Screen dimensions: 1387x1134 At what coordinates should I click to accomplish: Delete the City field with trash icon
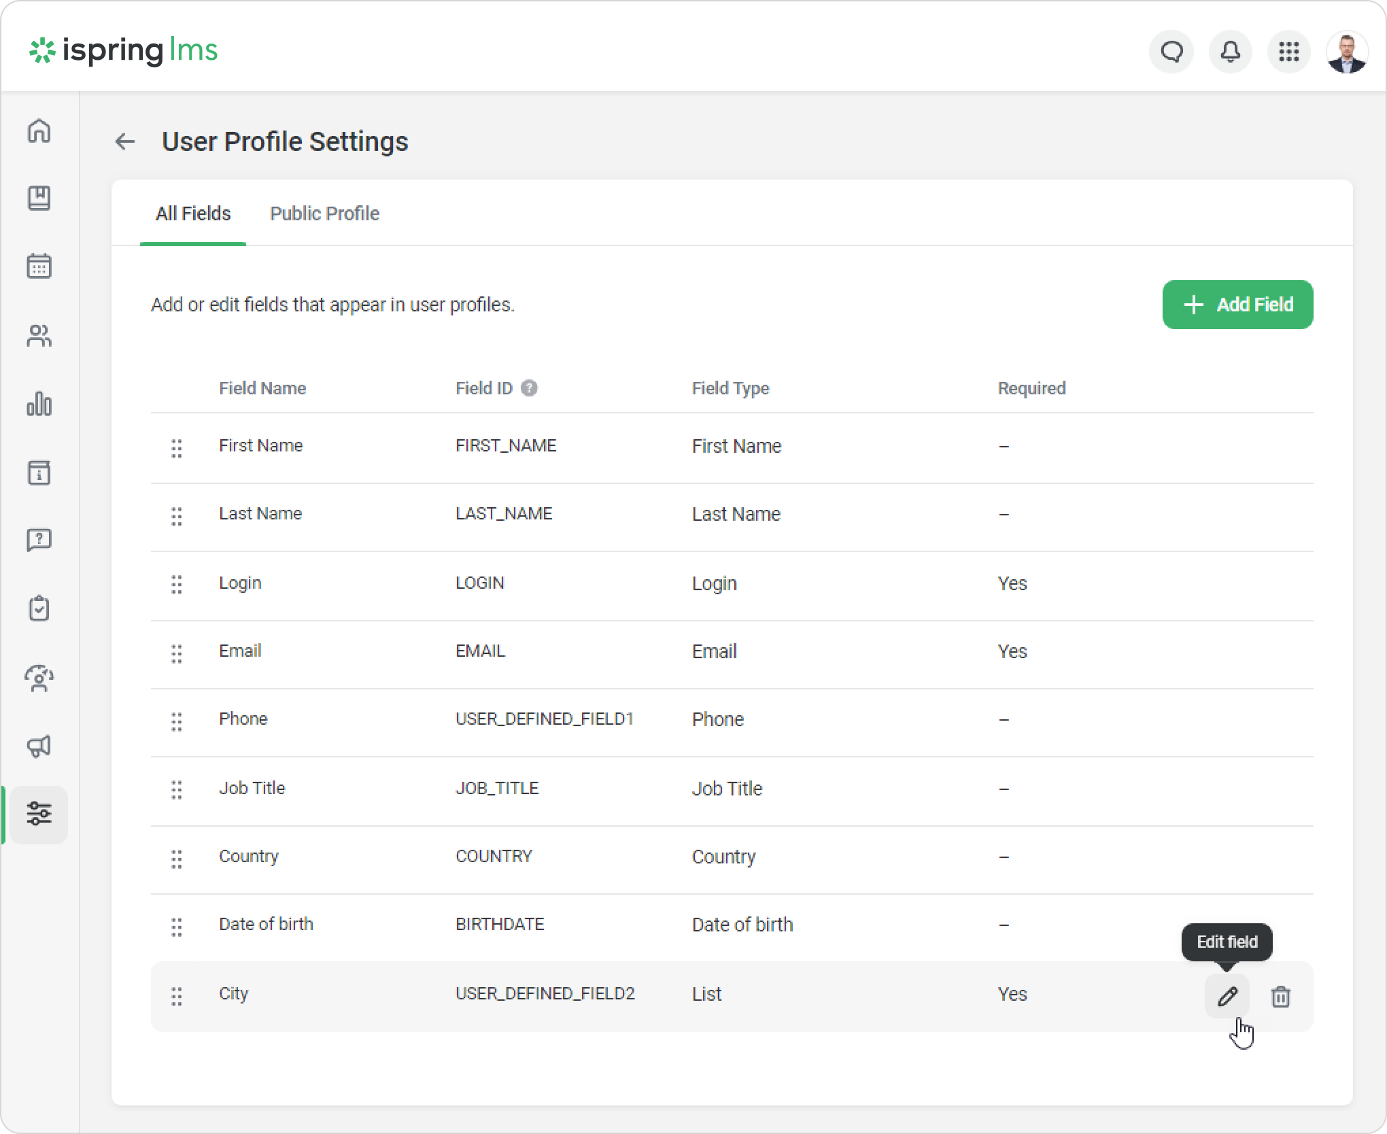click(1280, 997)
